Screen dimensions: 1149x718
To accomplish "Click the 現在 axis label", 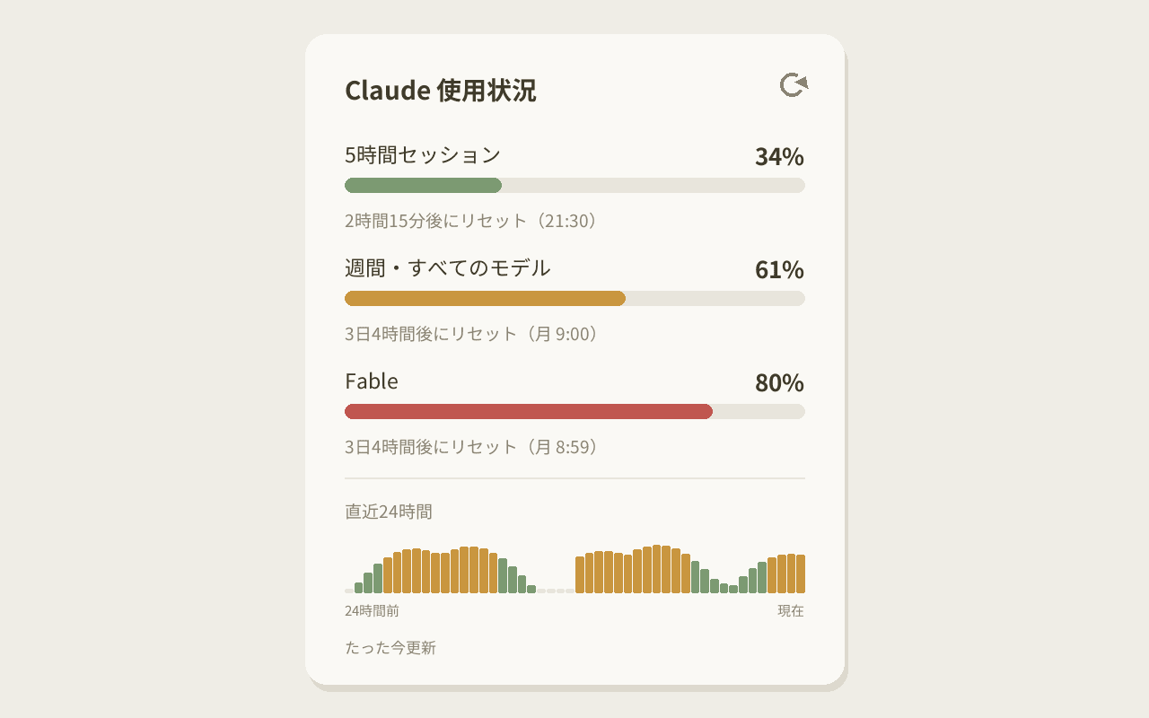I will (791, 611).
